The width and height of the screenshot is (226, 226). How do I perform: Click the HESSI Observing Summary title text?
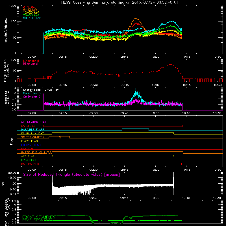coord(119,3)
